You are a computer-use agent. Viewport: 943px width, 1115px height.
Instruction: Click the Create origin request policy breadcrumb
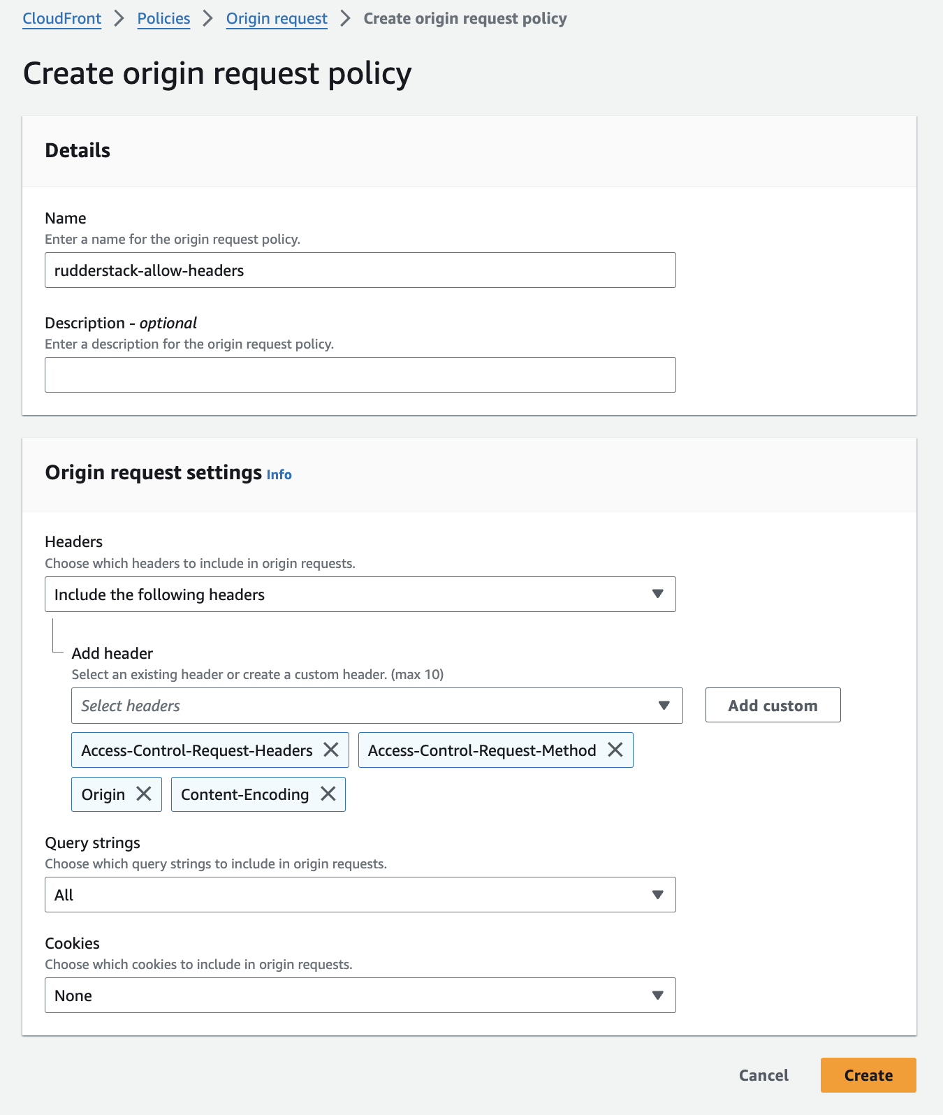point(465,19)
